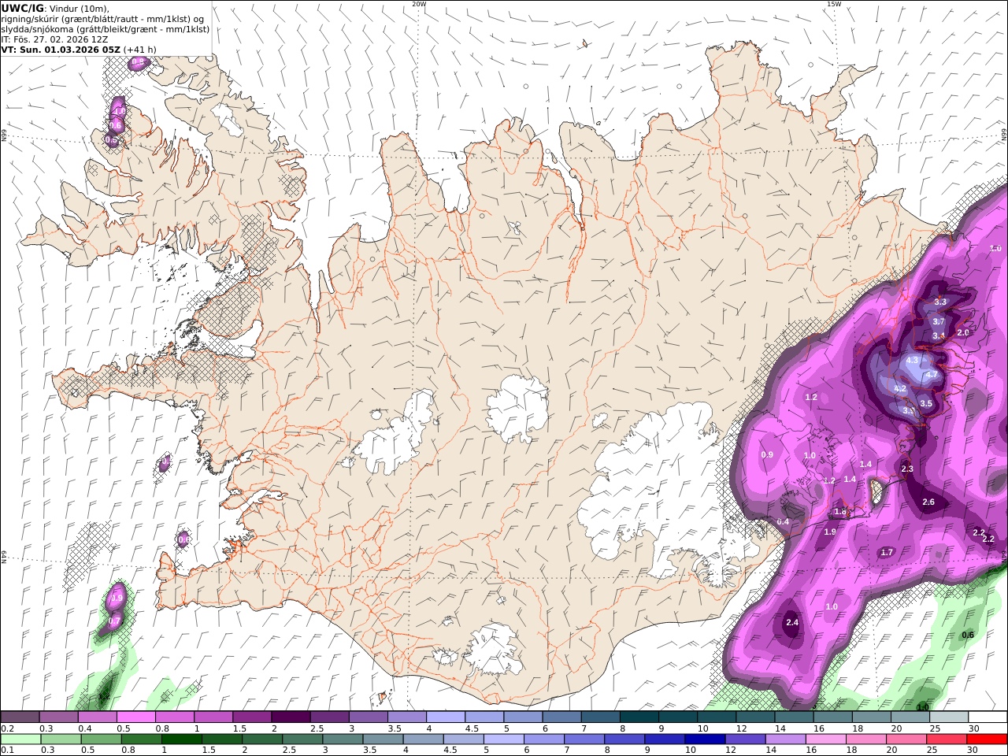Click the palest green rain swatch starting at 0.1
Image resolution: width=1008 pixels, height=756 pixels.
point(20,739)
